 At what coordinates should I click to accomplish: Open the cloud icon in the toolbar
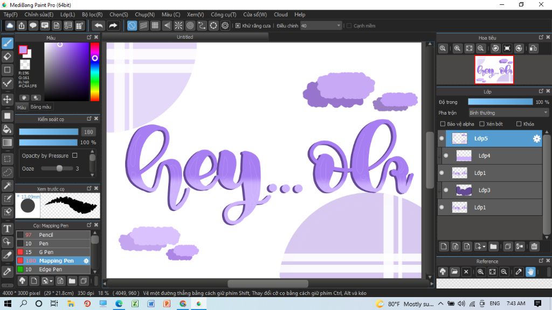10,26
